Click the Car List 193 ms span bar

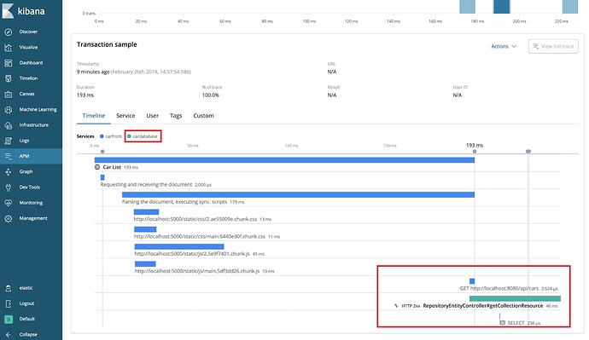[x=284, y=160]
